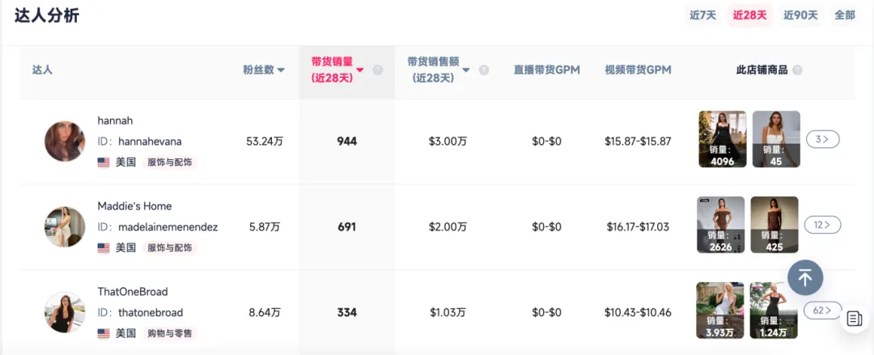Select the 全部 time range
This screenshot has width=874, height=355.
[x=845, y=15]
